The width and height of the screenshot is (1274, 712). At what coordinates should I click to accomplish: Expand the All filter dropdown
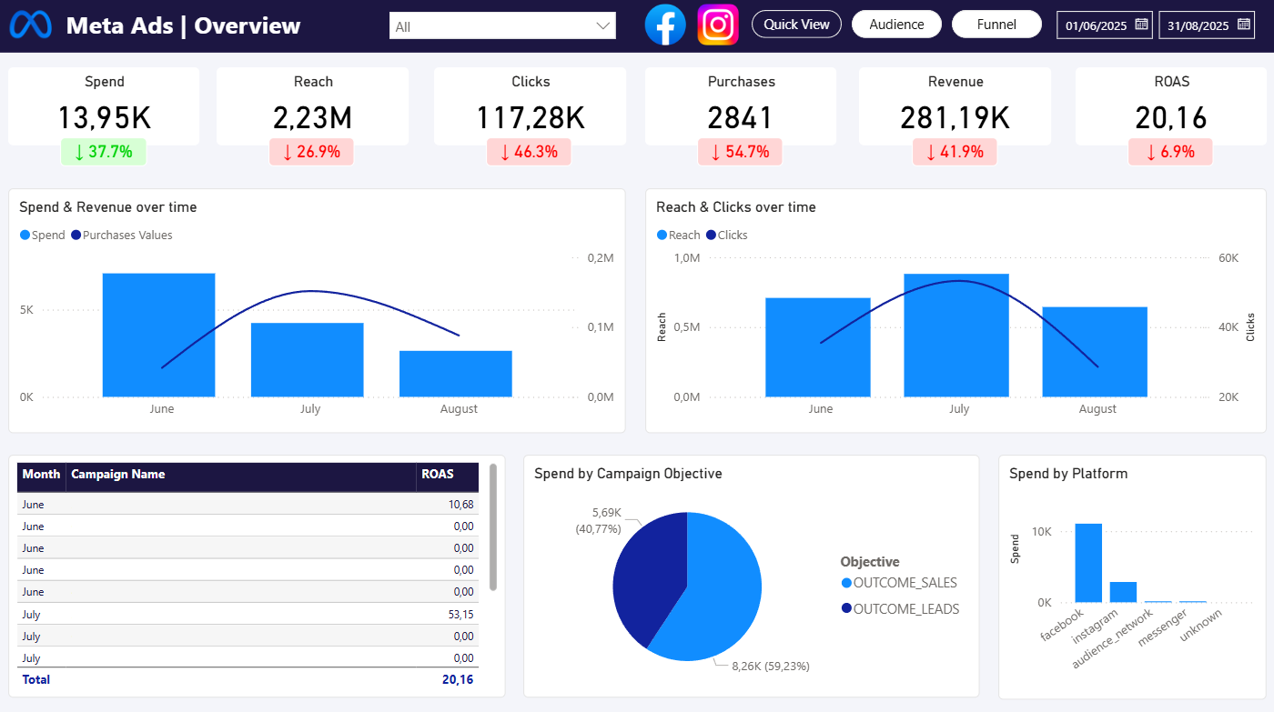click(x=601, y=26)
